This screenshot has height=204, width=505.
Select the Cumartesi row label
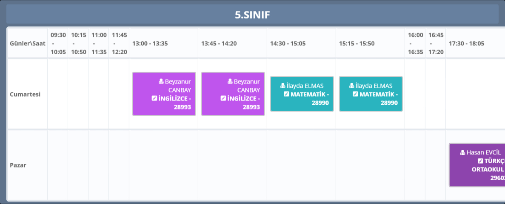point(25,94)
